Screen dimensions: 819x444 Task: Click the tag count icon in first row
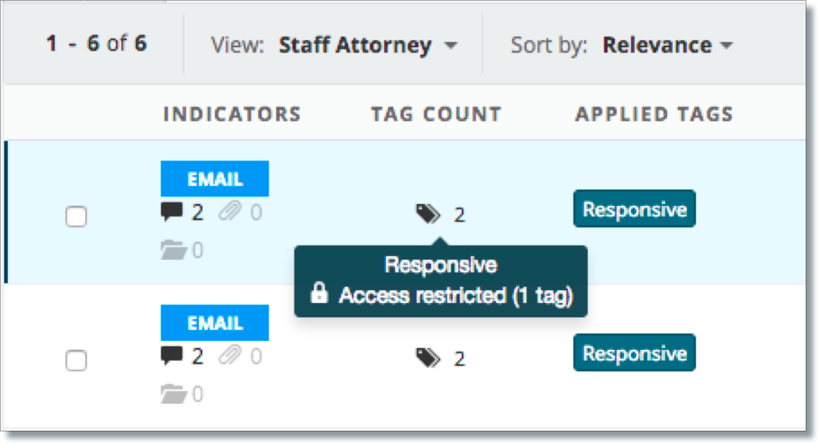coord(428,215)
